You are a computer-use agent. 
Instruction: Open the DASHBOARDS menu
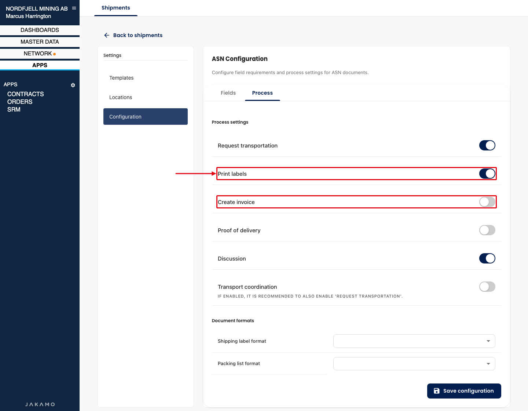point(40,30)
